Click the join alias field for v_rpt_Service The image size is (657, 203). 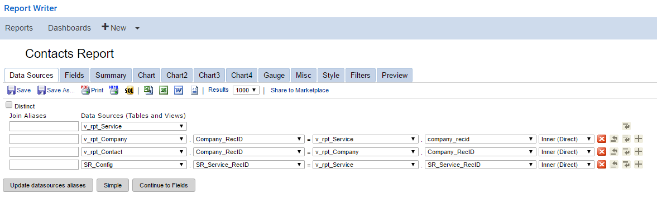click(44, 126)
